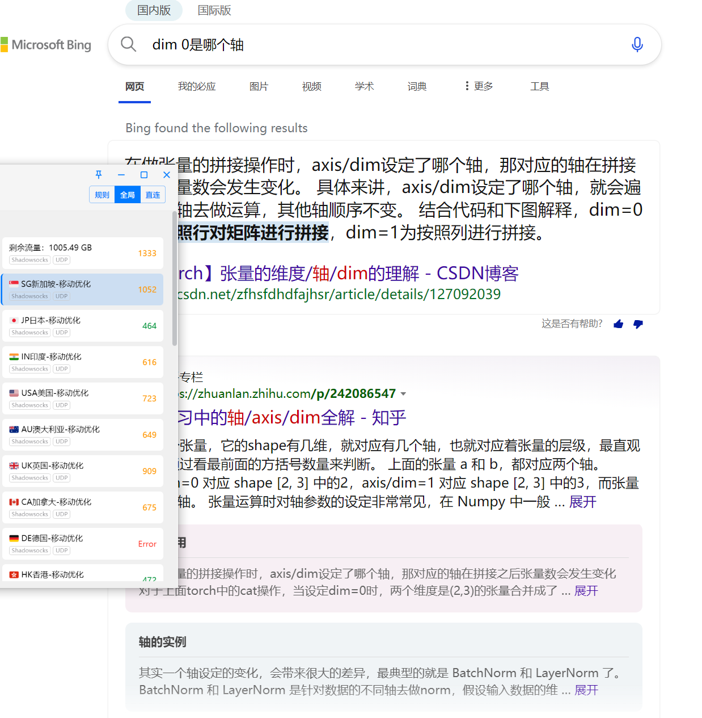Minimize the proxy client window
Viewport: 702px width, 718px height.
tap(121, 175)
